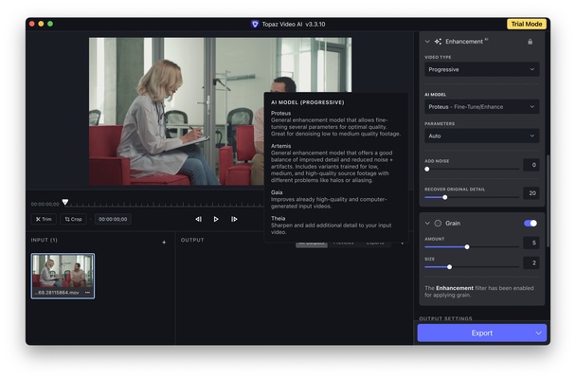Click the INPUT (1) heading

[45, 240]
